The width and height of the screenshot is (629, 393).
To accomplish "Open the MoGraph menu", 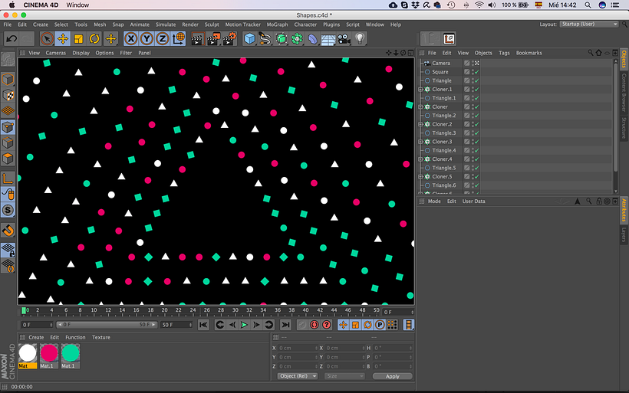I will (x=277, y=25).
